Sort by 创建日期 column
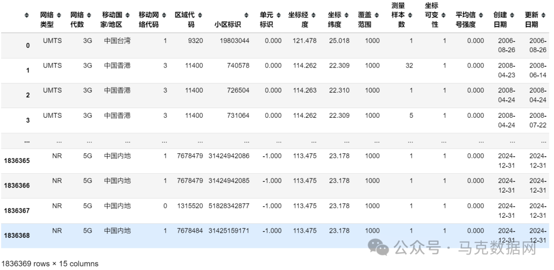This screenshot has width=554, height=270. click(512, 15)
